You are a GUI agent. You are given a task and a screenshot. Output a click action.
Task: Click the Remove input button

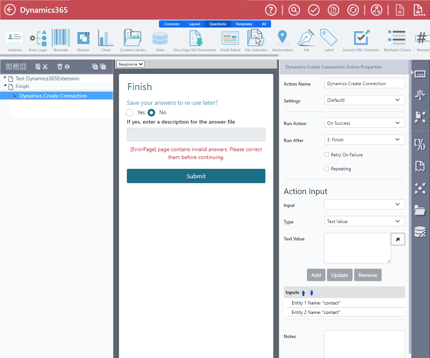(368, 275)
